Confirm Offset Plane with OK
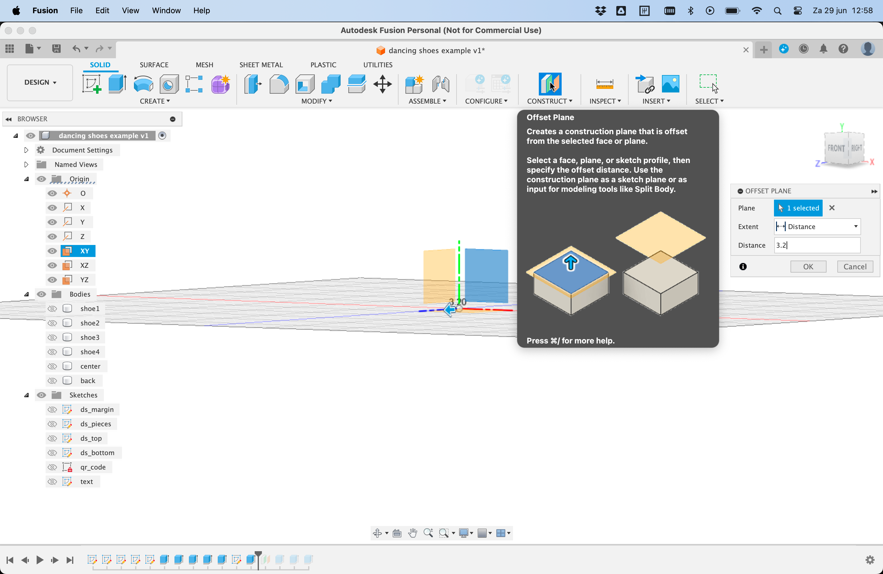The width and height of the screenshot is (883, 574). coord(808,267)
